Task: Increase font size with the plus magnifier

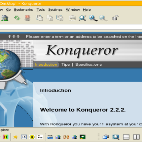Action: click(x=93, y=18)
